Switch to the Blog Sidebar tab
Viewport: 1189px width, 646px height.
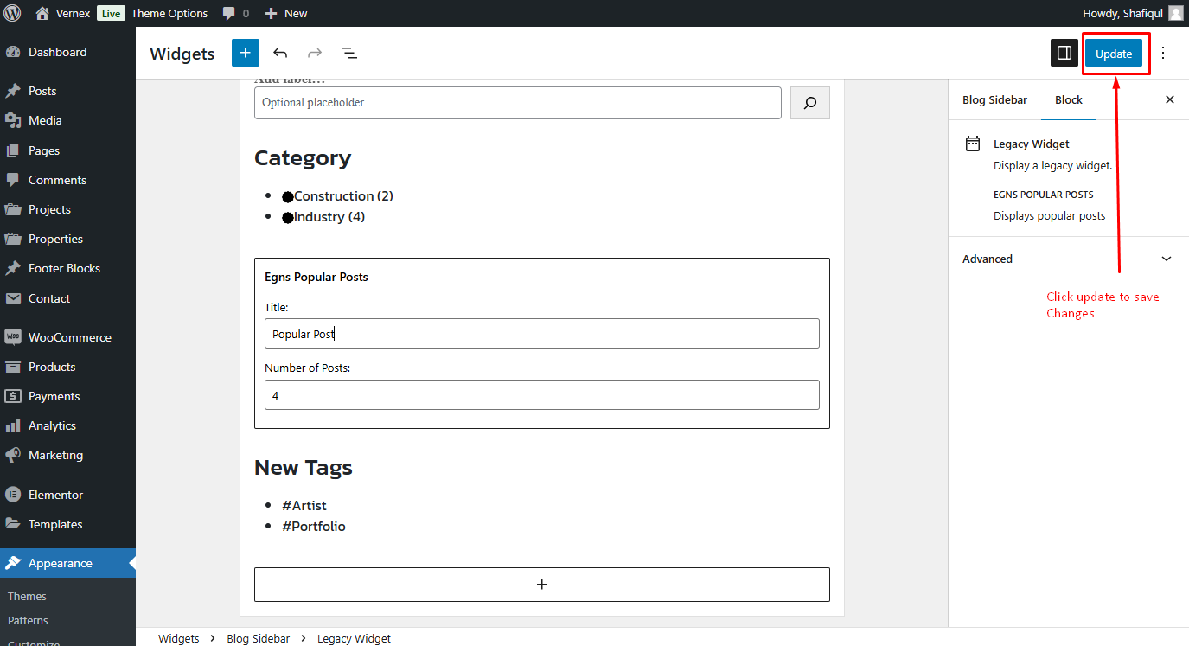pos(994,99)
